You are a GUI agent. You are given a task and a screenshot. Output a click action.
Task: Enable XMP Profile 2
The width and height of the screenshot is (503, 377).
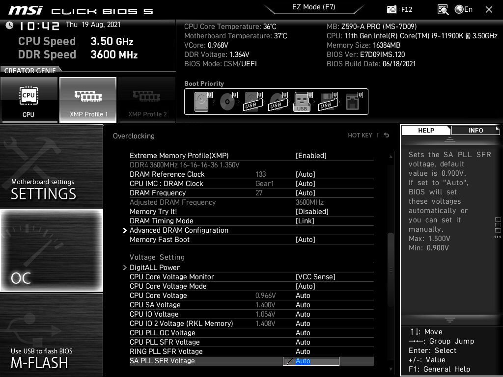click(147, 100)
